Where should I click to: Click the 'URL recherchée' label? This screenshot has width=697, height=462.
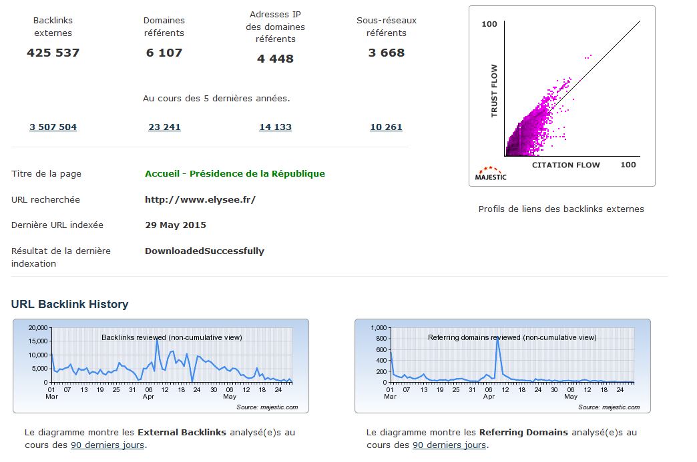click(x=45, y=200)
